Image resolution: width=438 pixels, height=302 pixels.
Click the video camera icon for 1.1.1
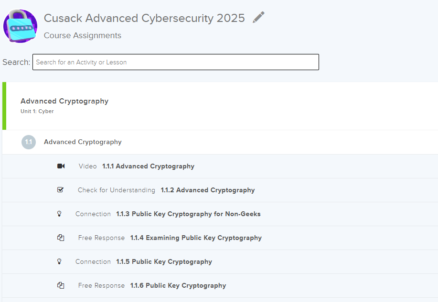[x=61, y=166]
